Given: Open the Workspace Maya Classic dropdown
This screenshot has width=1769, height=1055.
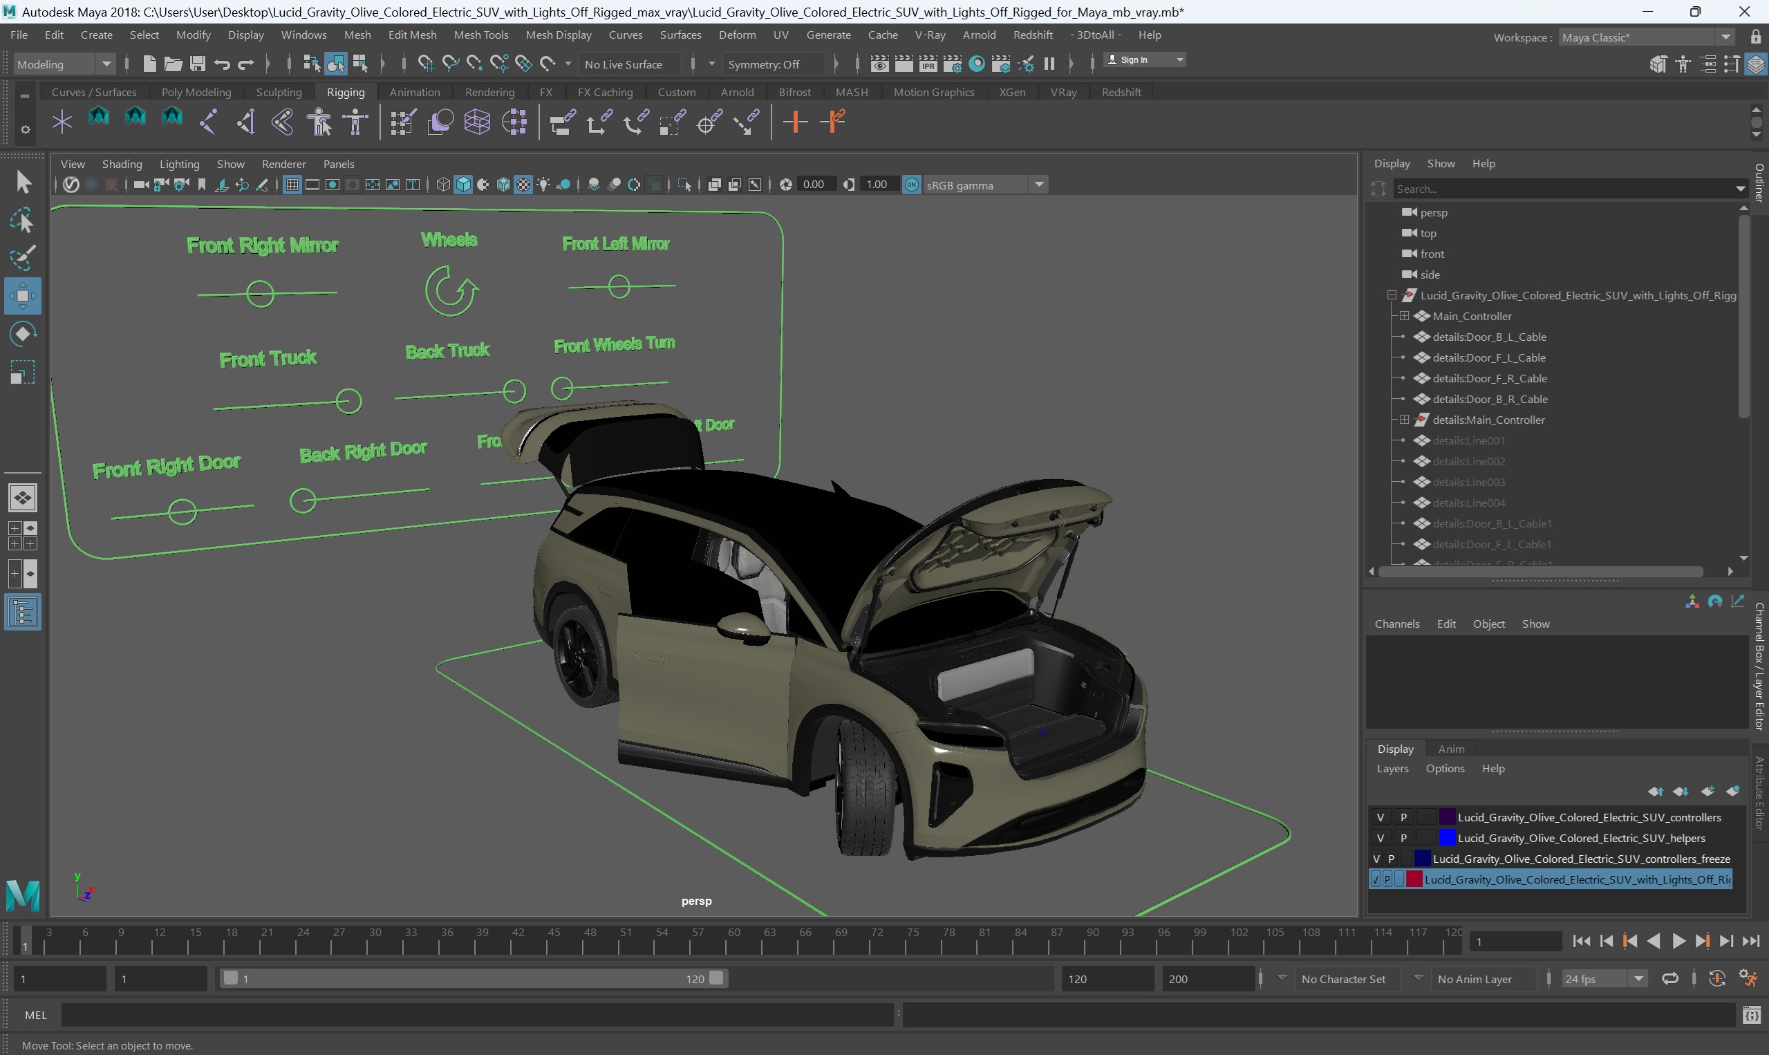Looking at the screenshot, I should [1647, 37].
